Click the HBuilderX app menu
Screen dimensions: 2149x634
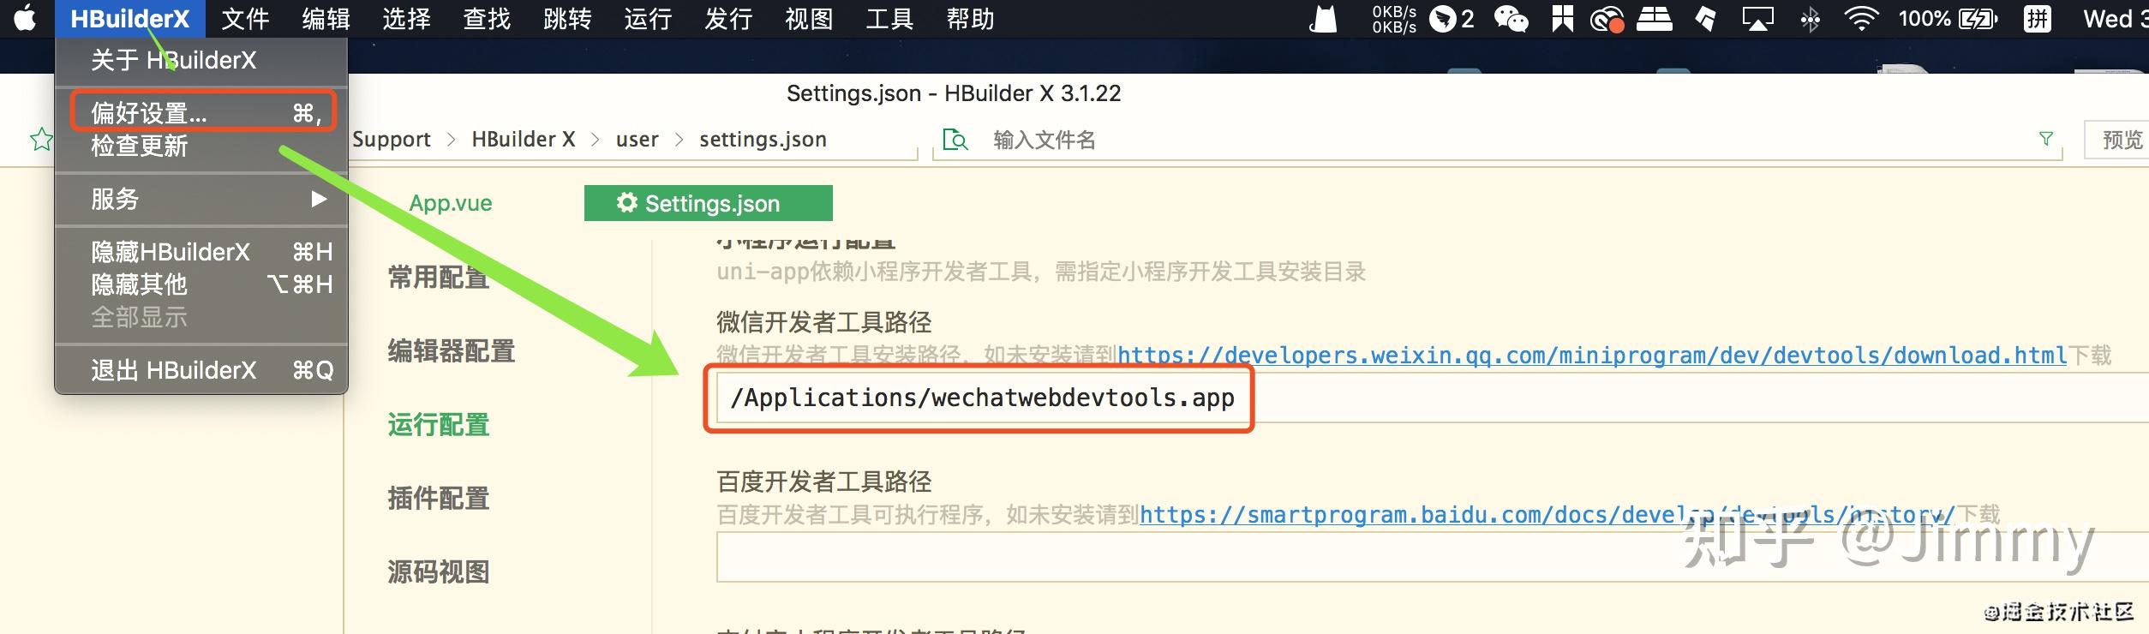pyautogui.click(x=130, y=19)
